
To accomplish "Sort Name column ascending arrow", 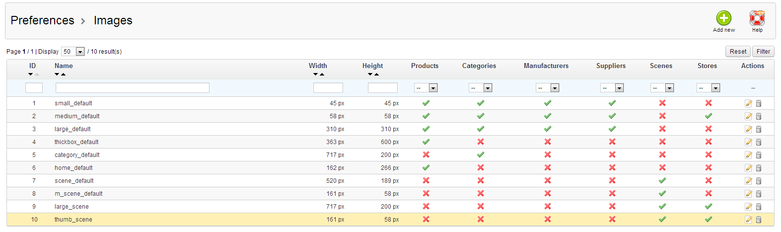I will (63, 75).
